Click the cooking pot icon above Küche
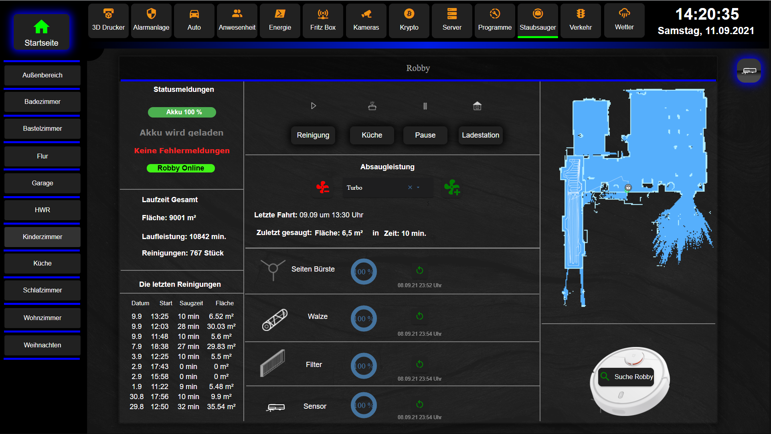This screenshot has width=771, height=434. (x=372, y=106)
